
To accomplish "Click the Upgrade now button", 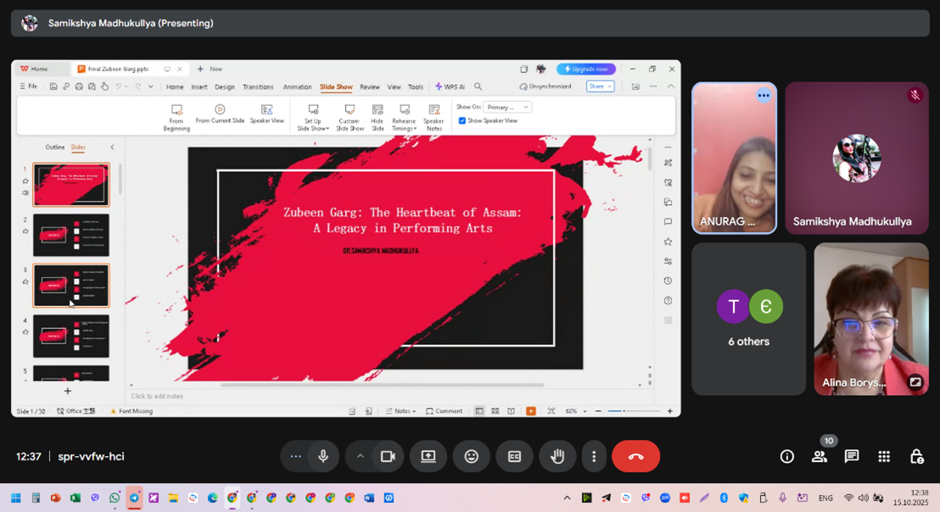I will (x=586, y=69).
